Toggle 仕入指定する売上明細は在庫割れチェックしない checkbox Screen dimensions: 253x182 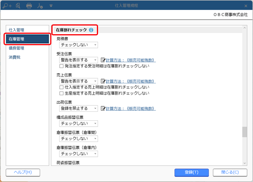tap(61, 87)
